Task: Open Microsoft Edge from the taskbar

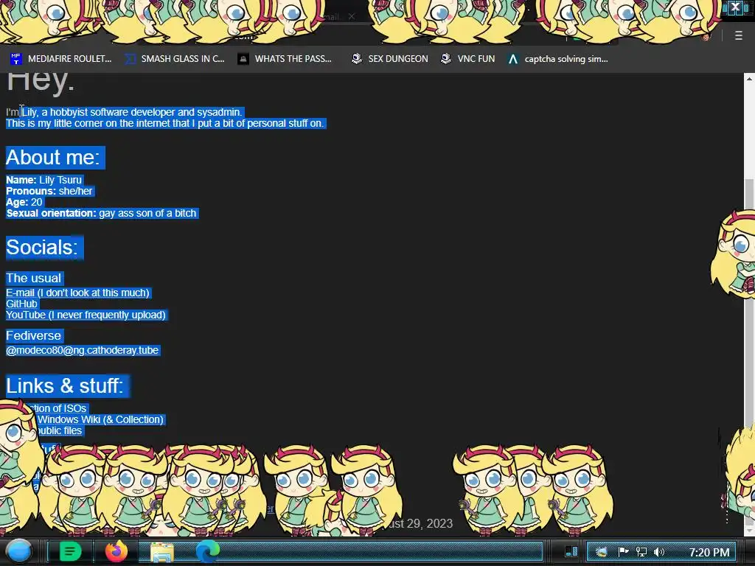Action: (207, 551)
